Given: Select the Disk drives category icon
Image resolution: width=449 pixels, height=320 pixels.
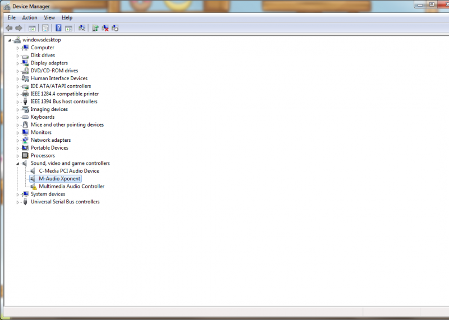Looking at the screenshot, I should tap(25, 56).
